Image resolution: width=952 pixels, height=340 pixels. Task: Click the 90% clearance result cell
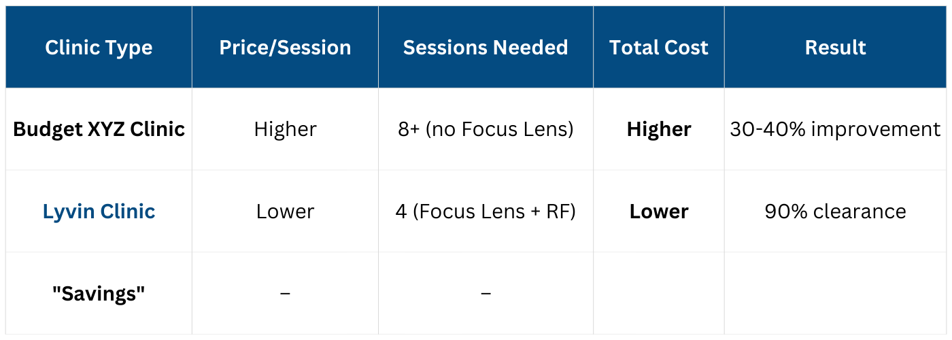click(x=836, y=211)
